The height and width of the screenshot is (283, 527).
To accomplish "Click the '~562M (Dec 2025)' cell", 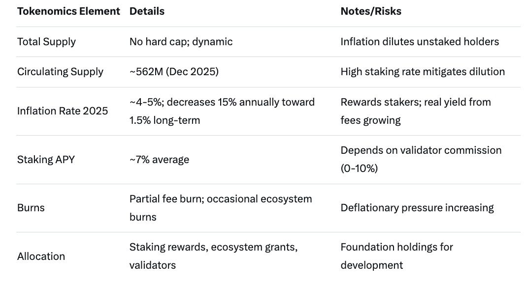I will coord(174,72).
